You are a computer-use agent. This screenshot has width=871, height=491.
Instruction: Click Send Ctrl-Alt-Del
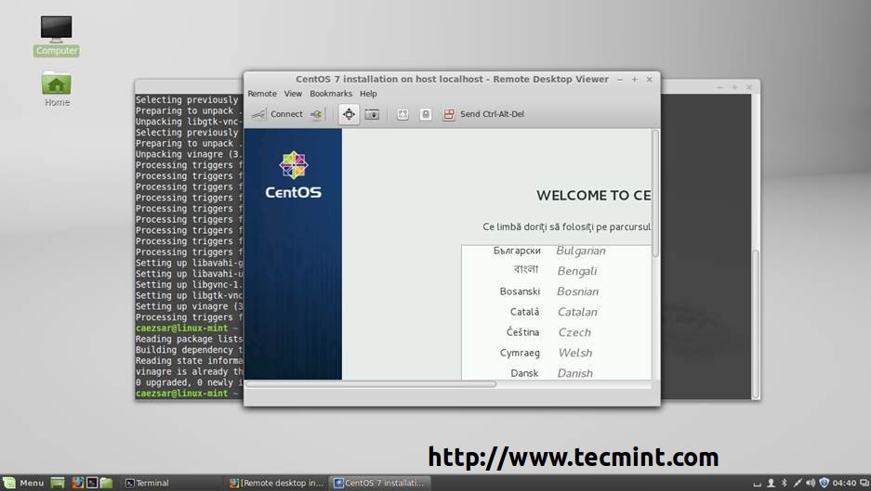pos(483,114)
